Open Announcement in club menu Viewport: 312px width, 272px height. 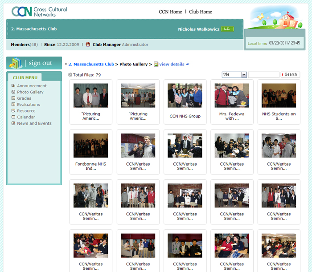tap(32, 85)
